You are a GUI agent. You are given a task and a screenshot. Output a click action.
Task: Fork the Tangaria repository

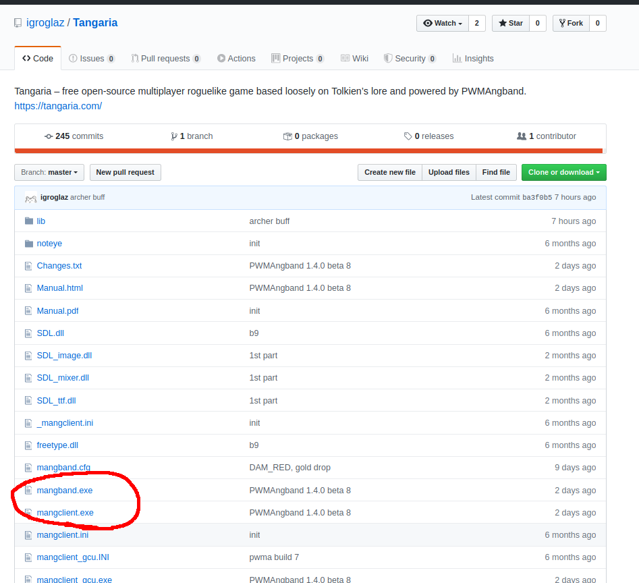(571, 23)
